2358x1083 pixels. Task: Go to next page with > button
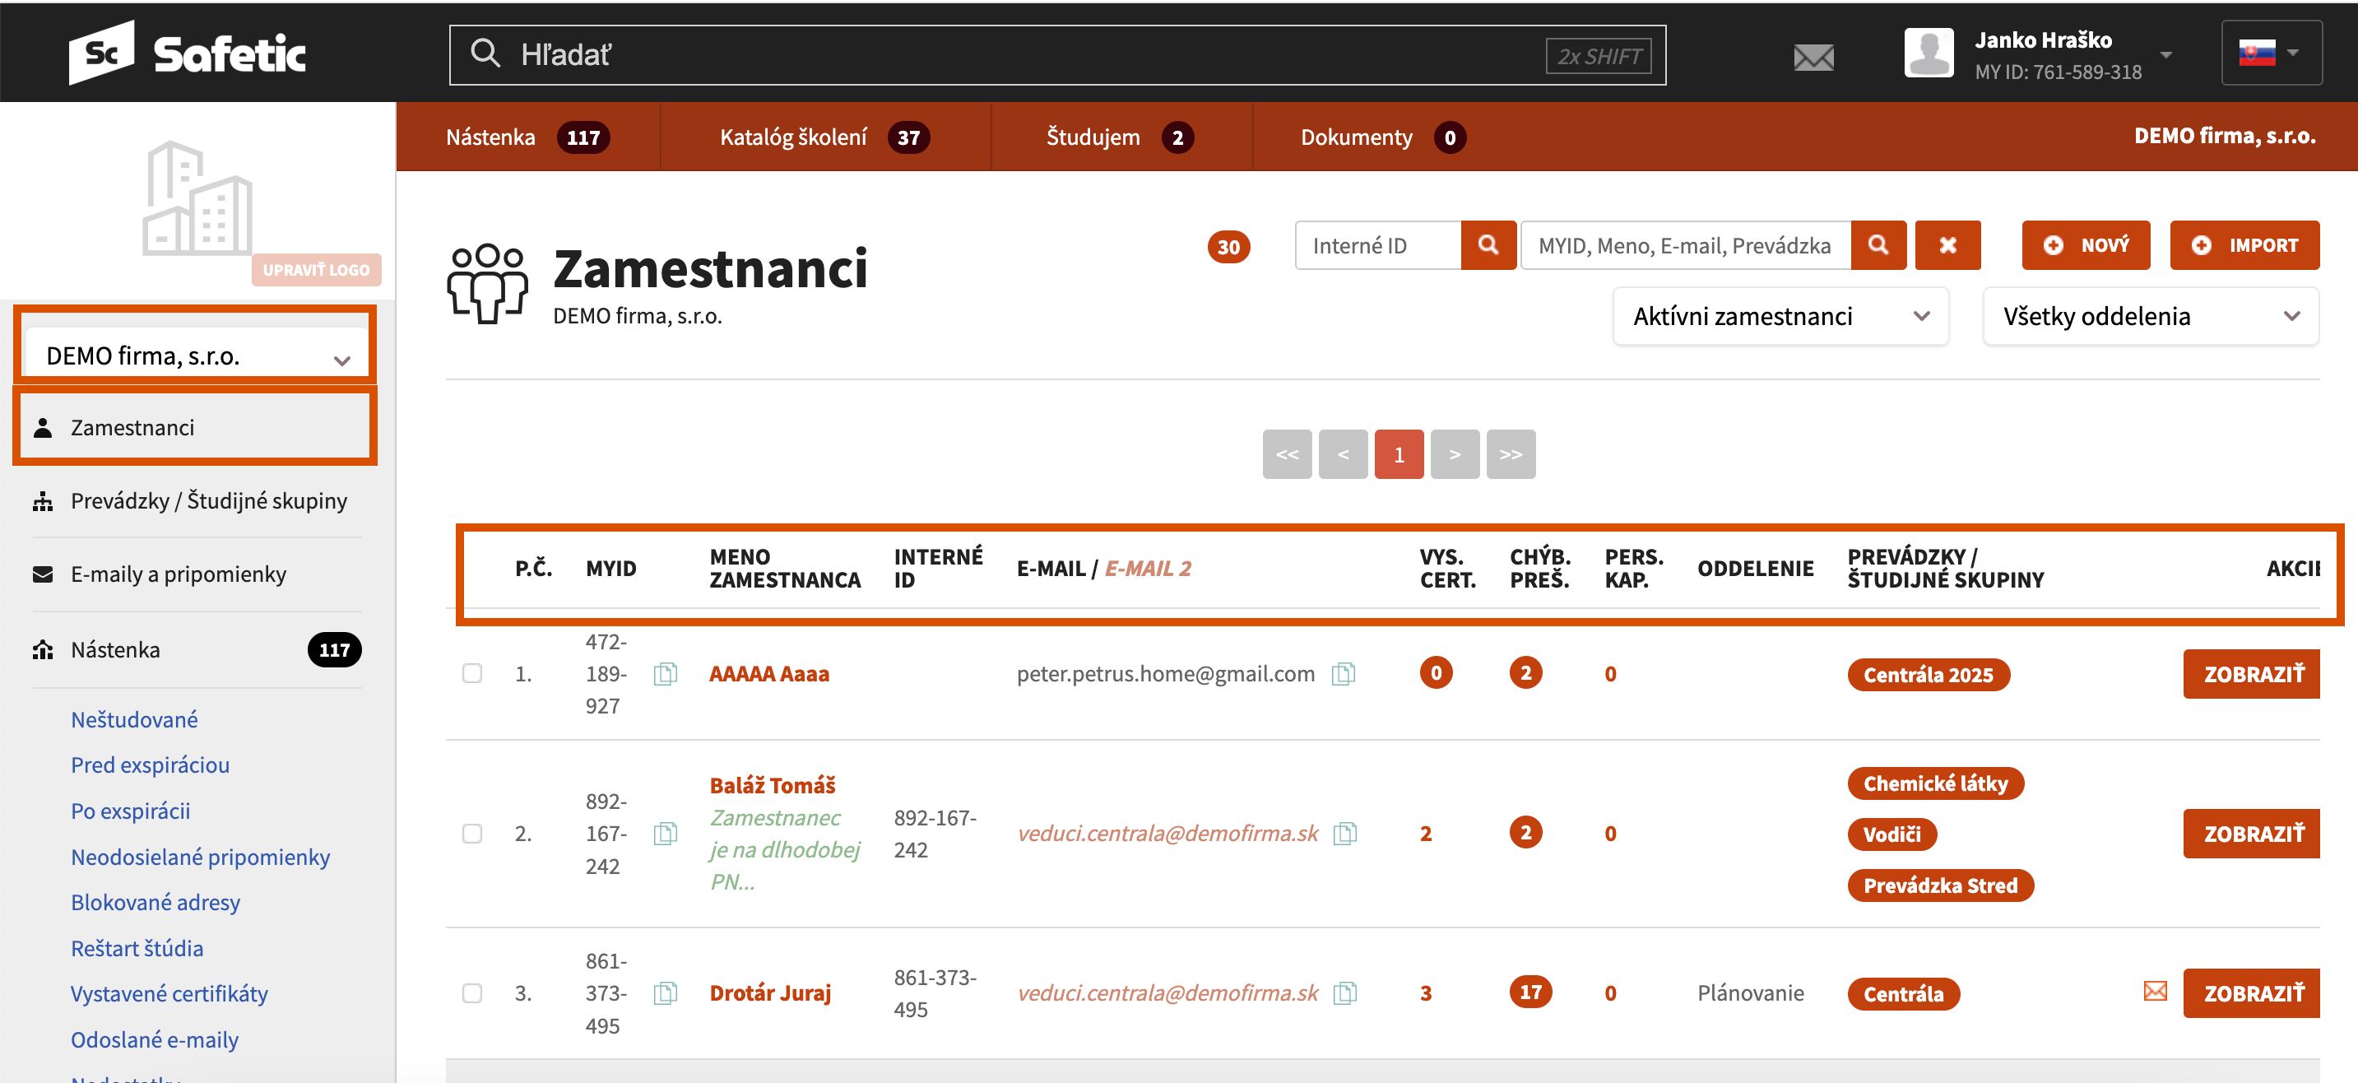tap(1455, 454)
